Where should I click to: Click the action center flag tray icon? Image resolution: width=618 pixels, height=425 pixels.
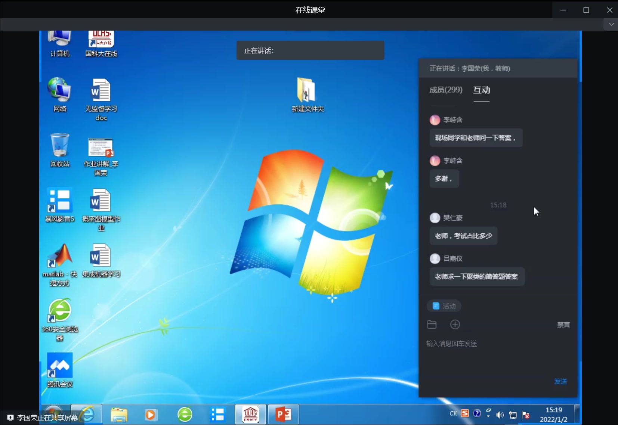tap(526, 415)
